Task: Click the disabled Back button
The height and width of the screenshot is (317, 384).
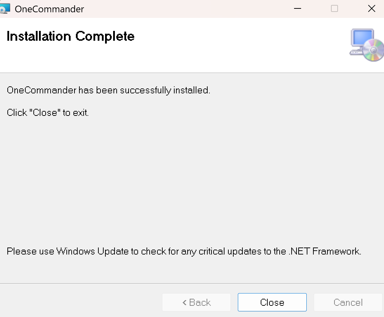Action: pyautogui.click(x=196, y=302)
